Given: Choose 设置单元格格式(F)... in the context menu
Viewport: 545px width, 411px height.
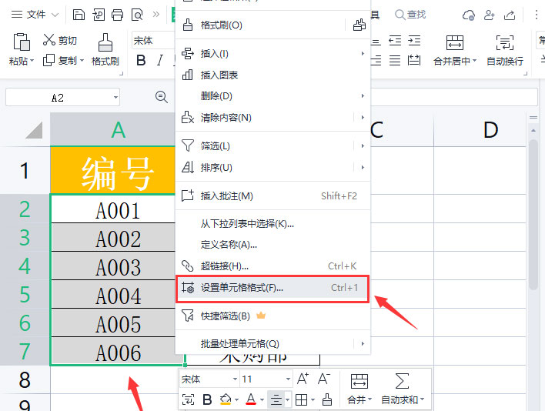Looking at the screenshot, I should point(272,288).
